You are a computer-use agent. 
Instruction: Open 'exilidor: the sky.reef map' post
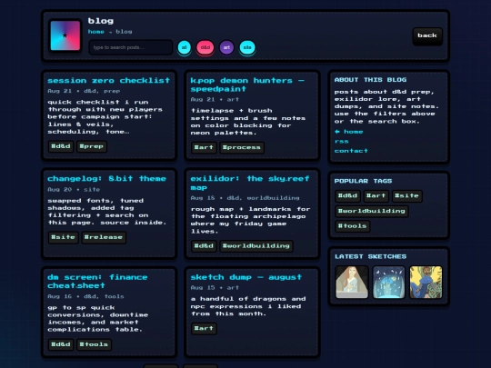point(249,183)
